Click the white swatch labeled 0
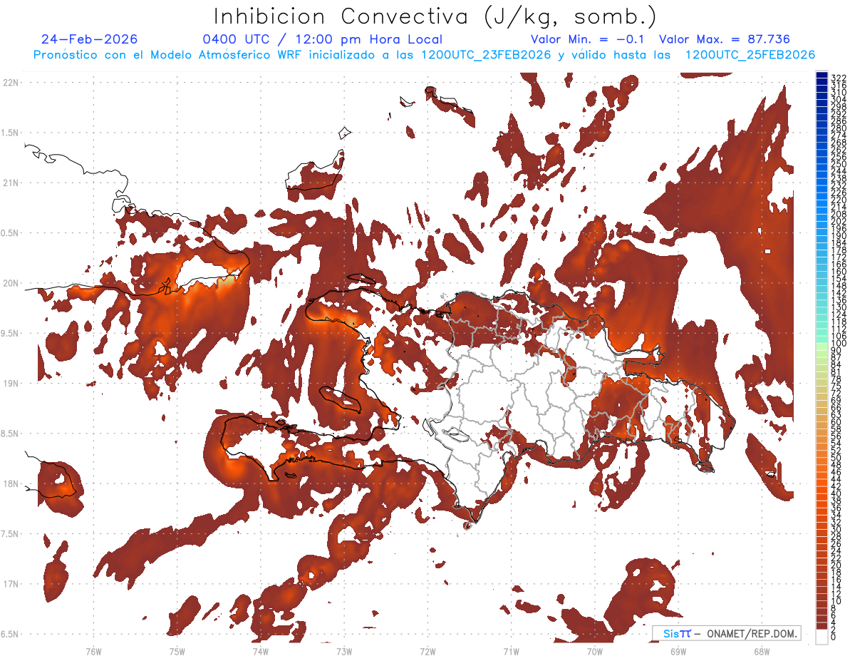Image resolution: width=855 pixels, height=661 pixels. tap(822, 637)
